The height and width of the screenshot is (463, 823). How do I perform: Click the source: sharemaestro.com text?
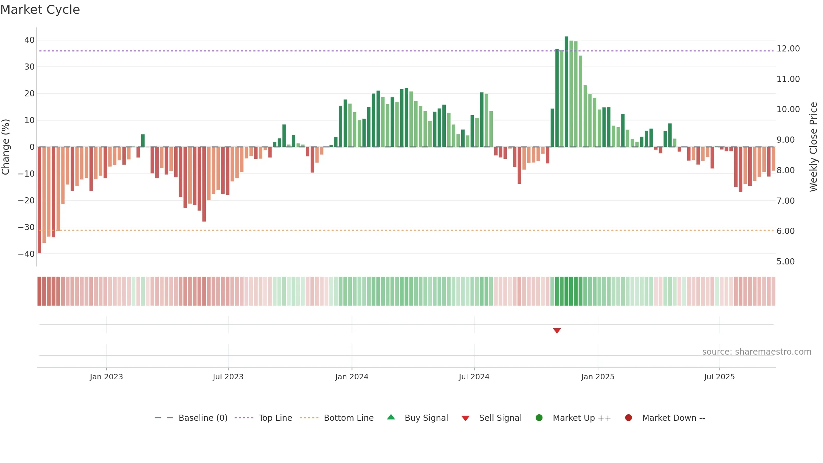click(757, 352)
